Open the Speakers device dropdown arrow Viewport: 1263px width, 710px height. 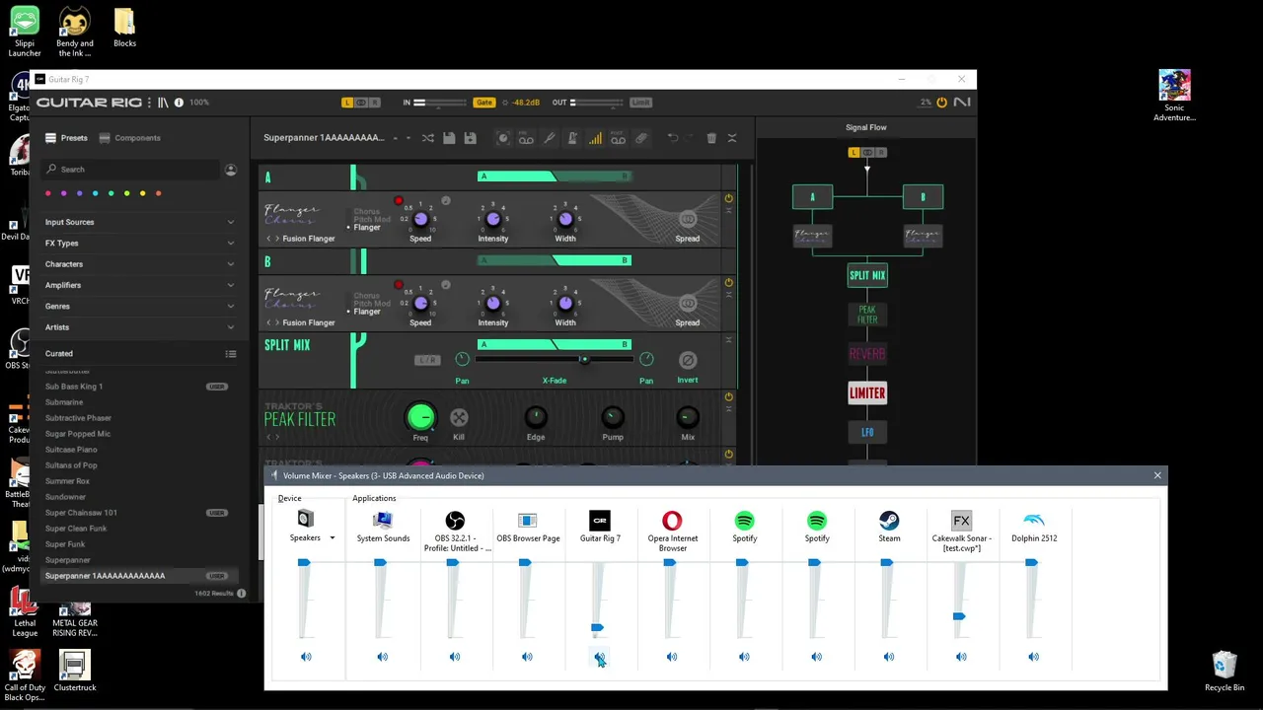click(333, 538)
